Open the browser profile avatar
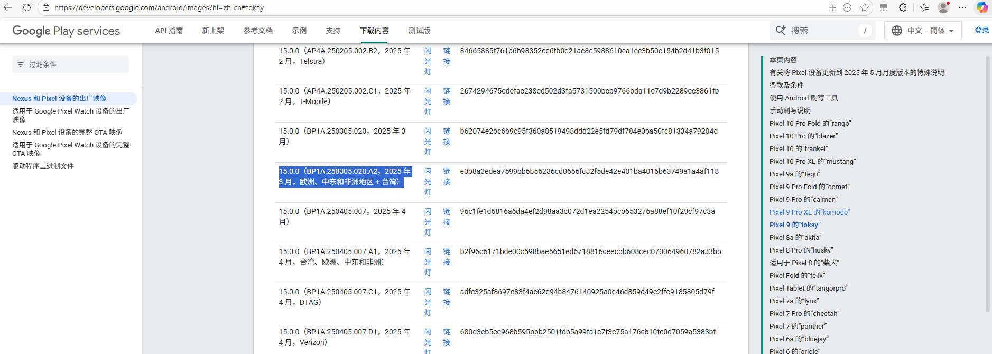992x354 pixels. click(943, 7)
